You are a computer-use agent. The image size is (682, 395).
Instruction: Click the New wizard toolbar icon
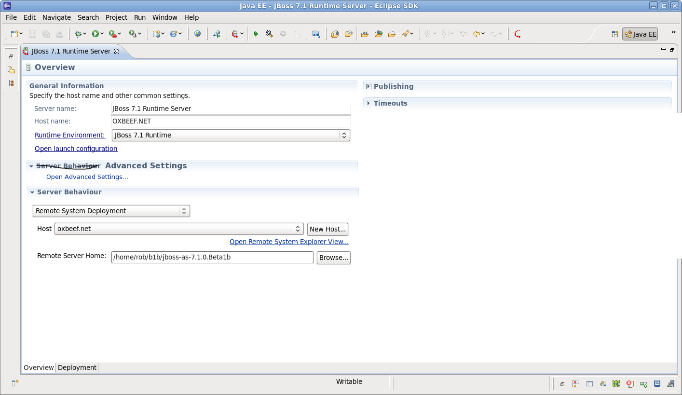[x=15, y=34]
